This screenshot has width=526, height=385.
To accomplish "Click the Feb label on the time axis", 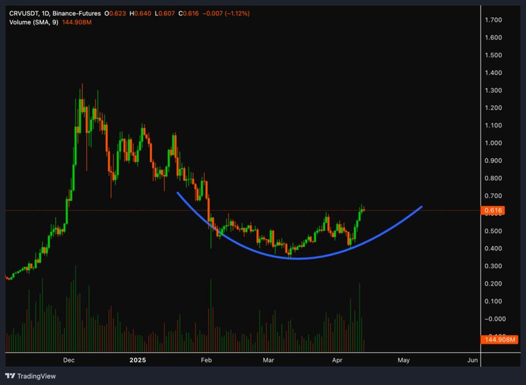I will coord(206,360).
